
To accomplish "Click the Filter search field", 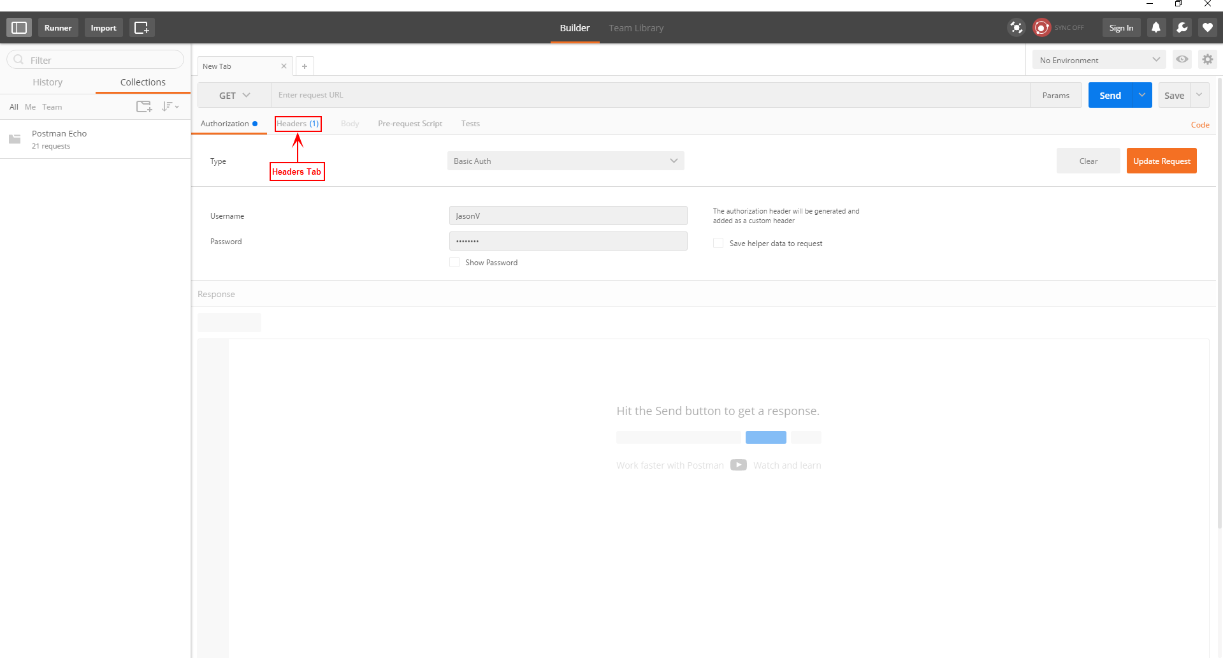I will coord(96,60).
